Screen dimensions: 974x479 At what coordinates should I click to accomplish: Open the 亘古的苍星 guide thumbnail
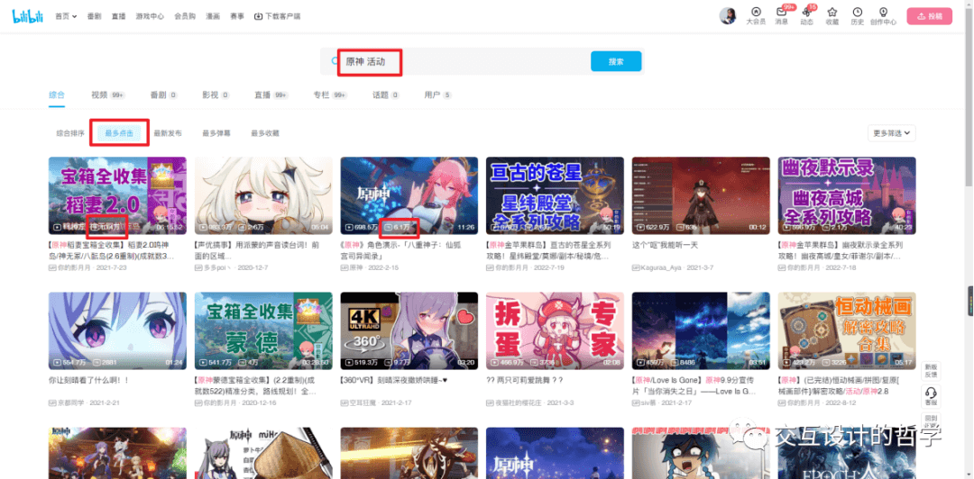(555, 195)
